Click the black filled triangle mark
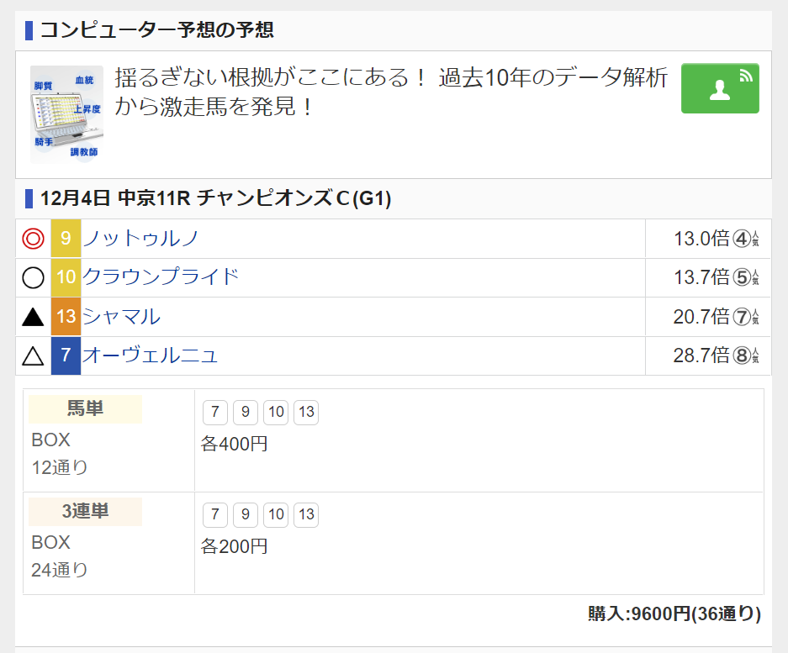The image size is (788, 653). click(33, 317)
